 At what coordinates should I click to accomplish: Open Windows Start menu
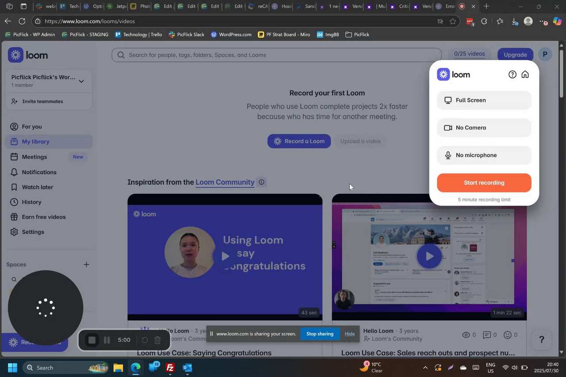pos(12,368)
